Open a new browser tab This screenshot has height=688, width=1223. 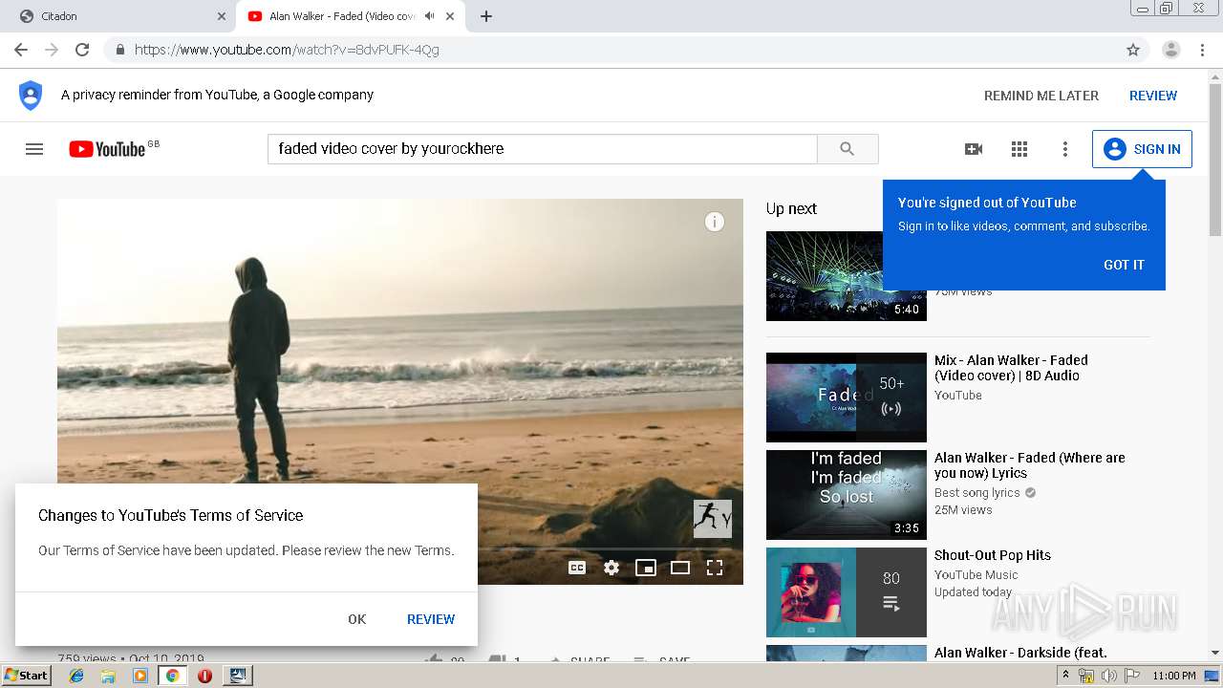pyautogui.click(x=486, y=16)
